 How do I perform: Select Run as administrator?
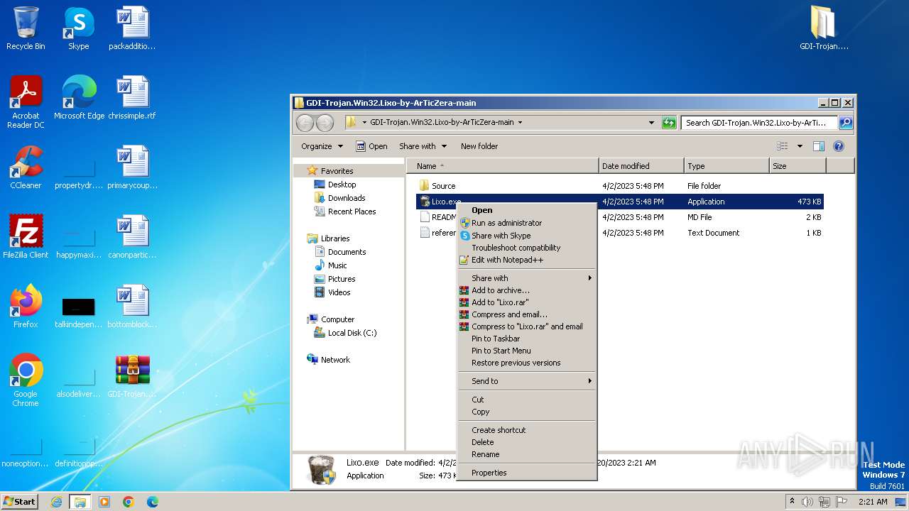[526, 223]
